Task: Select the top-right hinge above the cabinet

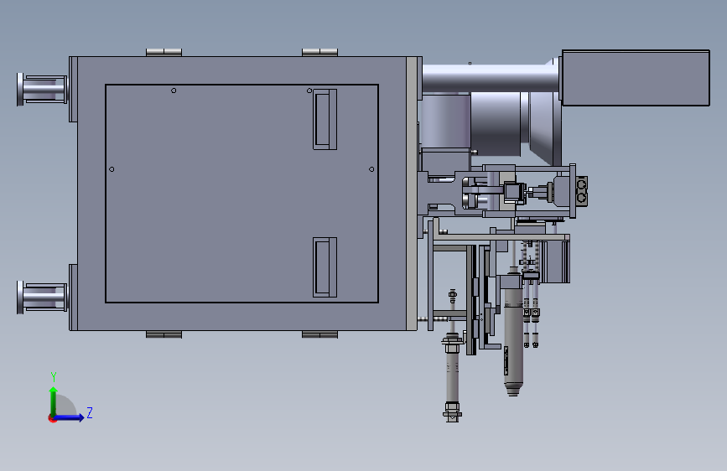Action: (320, 52)
